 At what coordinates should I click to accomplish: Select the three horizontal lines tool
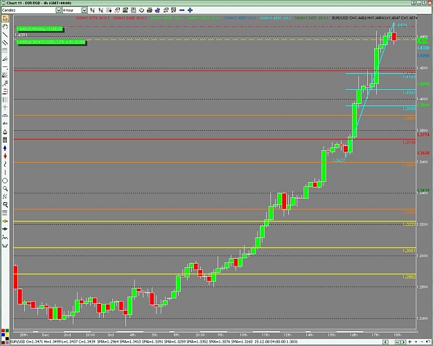5,213
